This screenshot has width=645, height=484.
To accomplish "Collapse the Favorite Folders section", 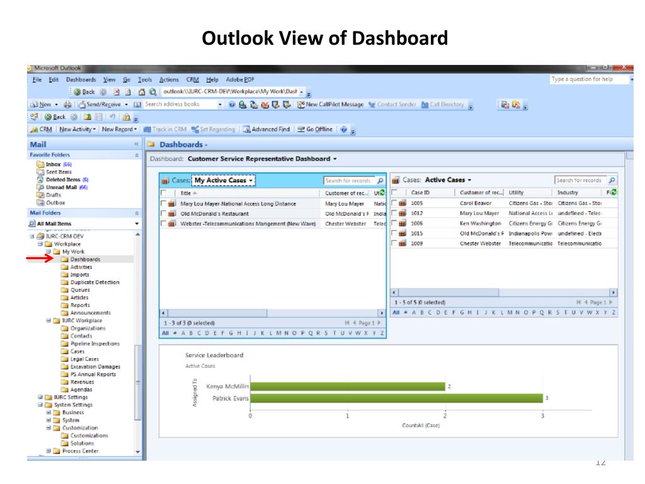I will coord(137,155).
